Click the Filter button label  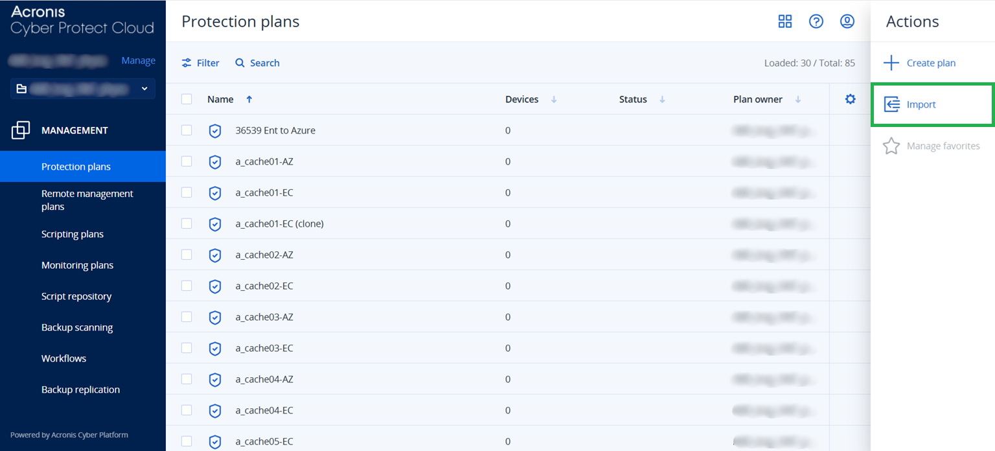point(208,63)
